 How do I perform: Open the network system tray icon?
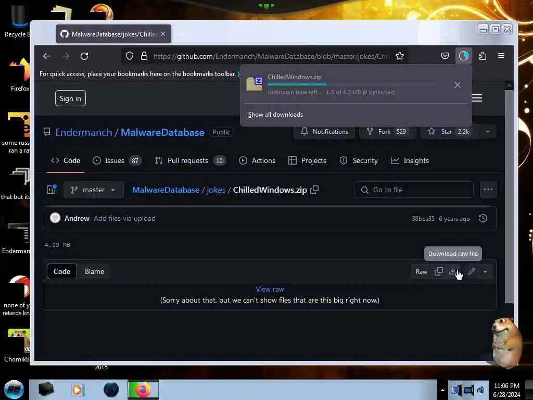pyautogui.click(x=468, y=390)
